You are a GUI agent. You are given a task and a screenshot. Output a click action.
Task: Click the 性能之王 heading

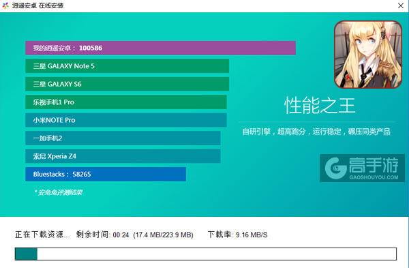(x=320, y=106)
